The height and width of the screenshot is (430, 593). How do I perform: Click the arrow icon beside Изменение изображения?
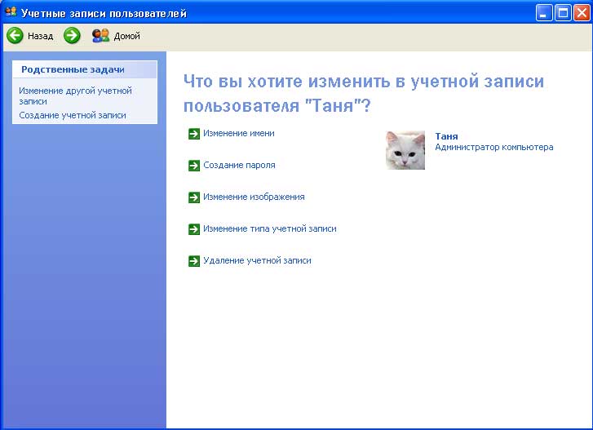194,197
